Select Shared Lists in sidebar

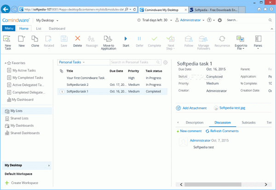(x=17, y=118)
